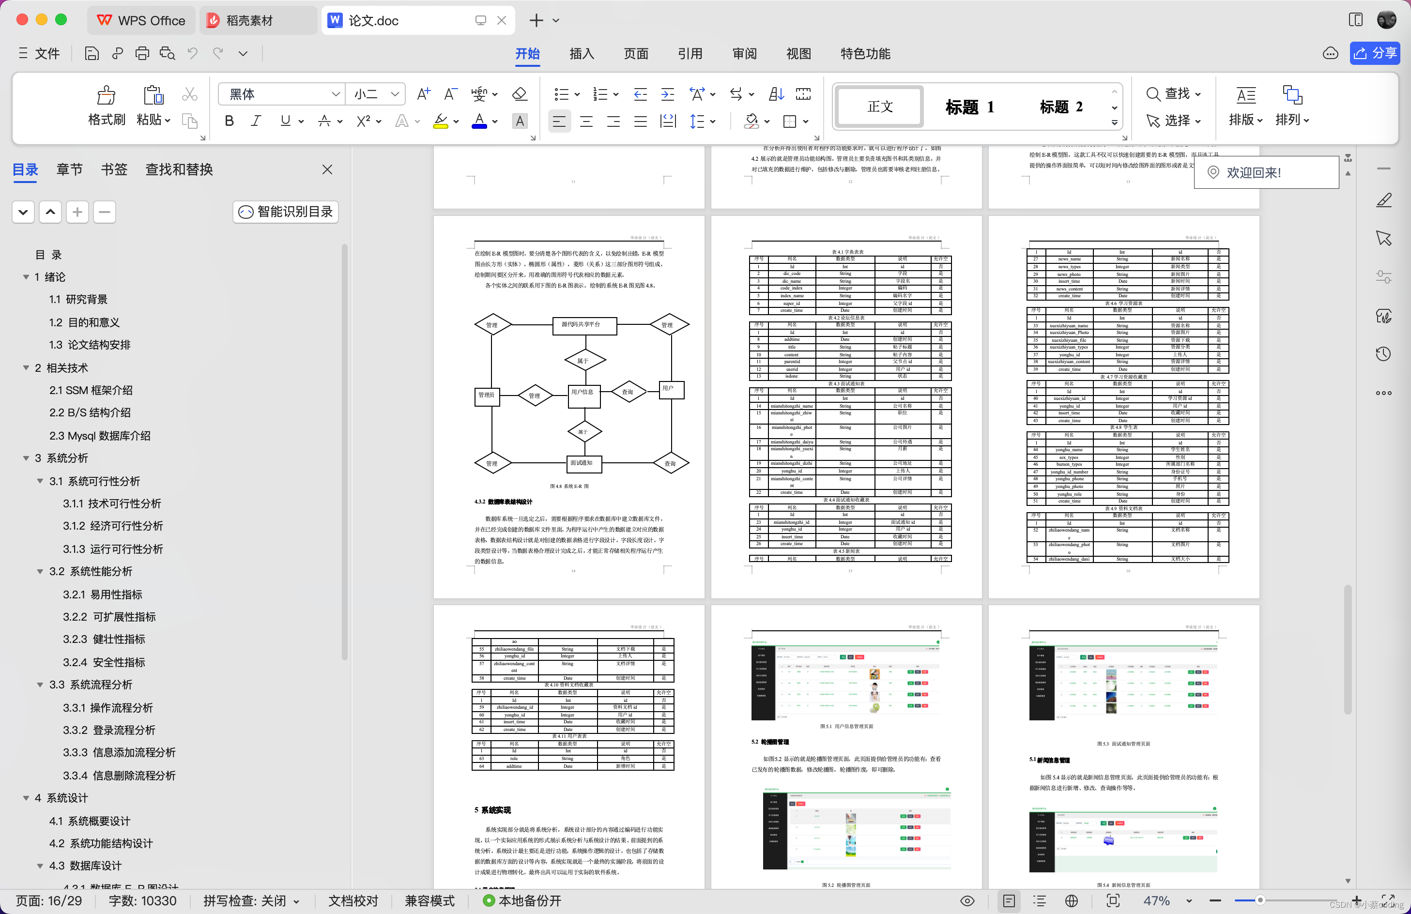This screenshot has height=914, width=1411.
Task: Apply the 正文 style
Action: (x=880, y=107)
